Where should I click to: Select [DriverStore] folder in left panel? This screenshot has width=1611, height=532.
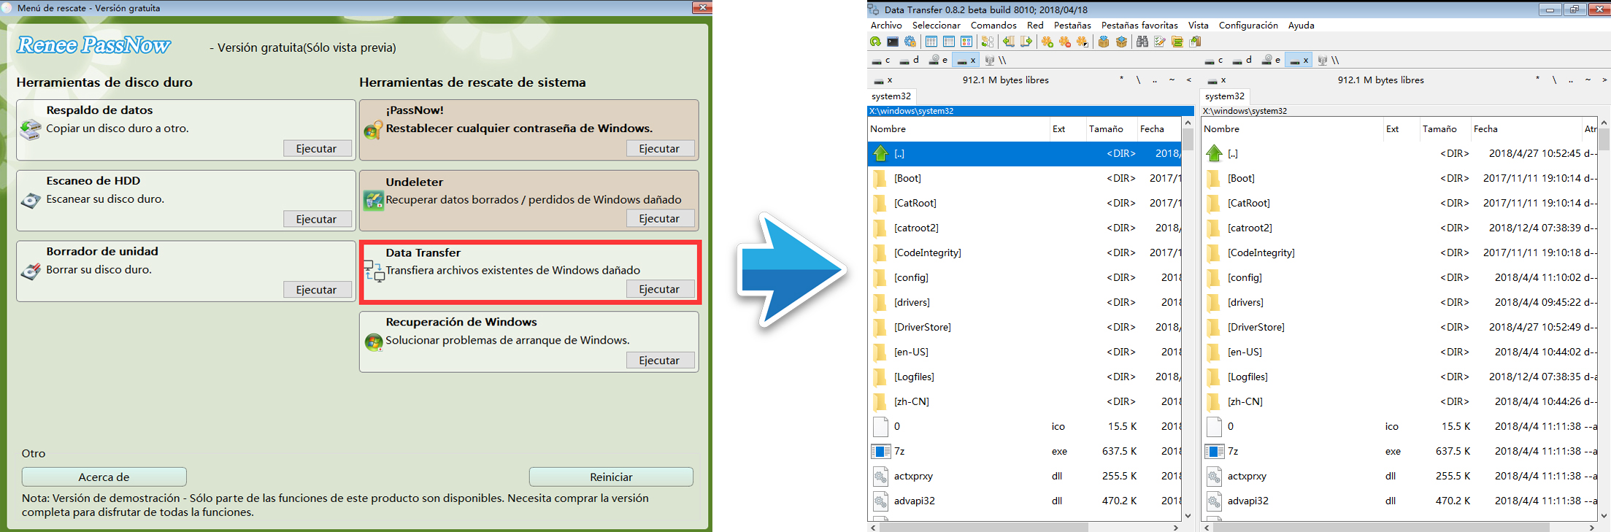click(x=1024, y=327)
